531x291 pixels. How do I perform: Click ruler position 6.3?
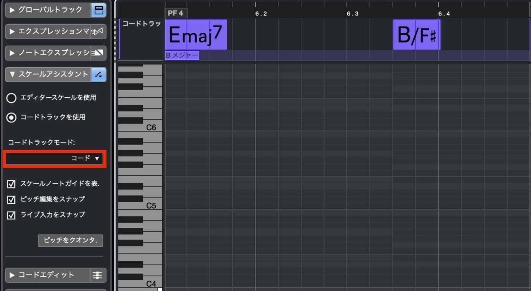coord(352,14)
